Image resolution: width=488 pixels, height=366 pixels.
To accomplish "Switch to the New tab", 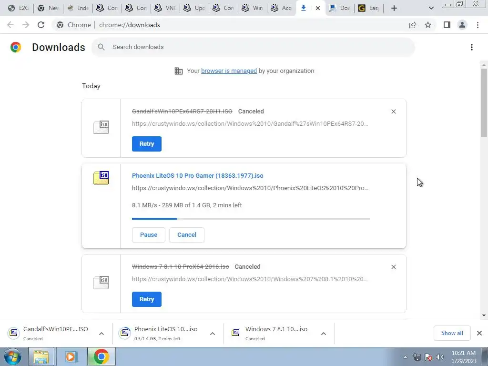I will click(48, 8).
